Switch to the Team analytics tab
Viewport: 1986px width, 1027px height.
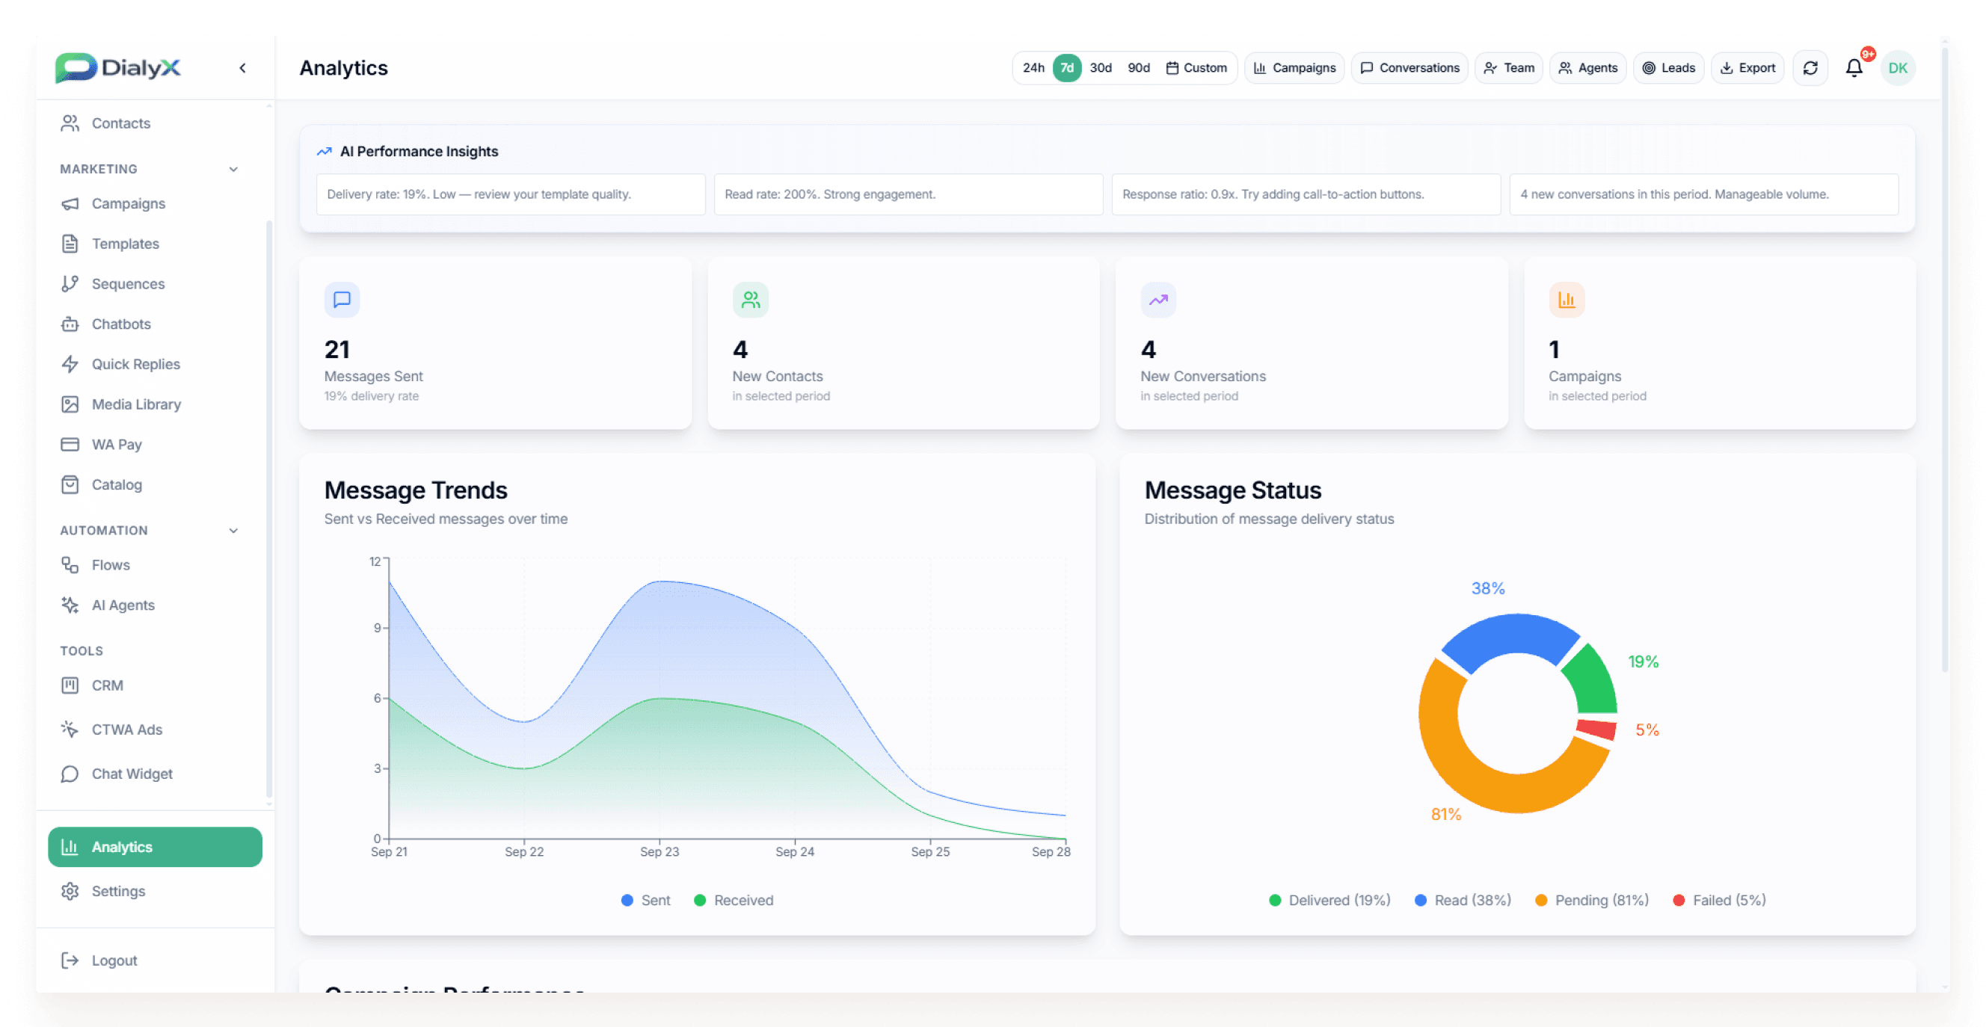click(1508, 68)
